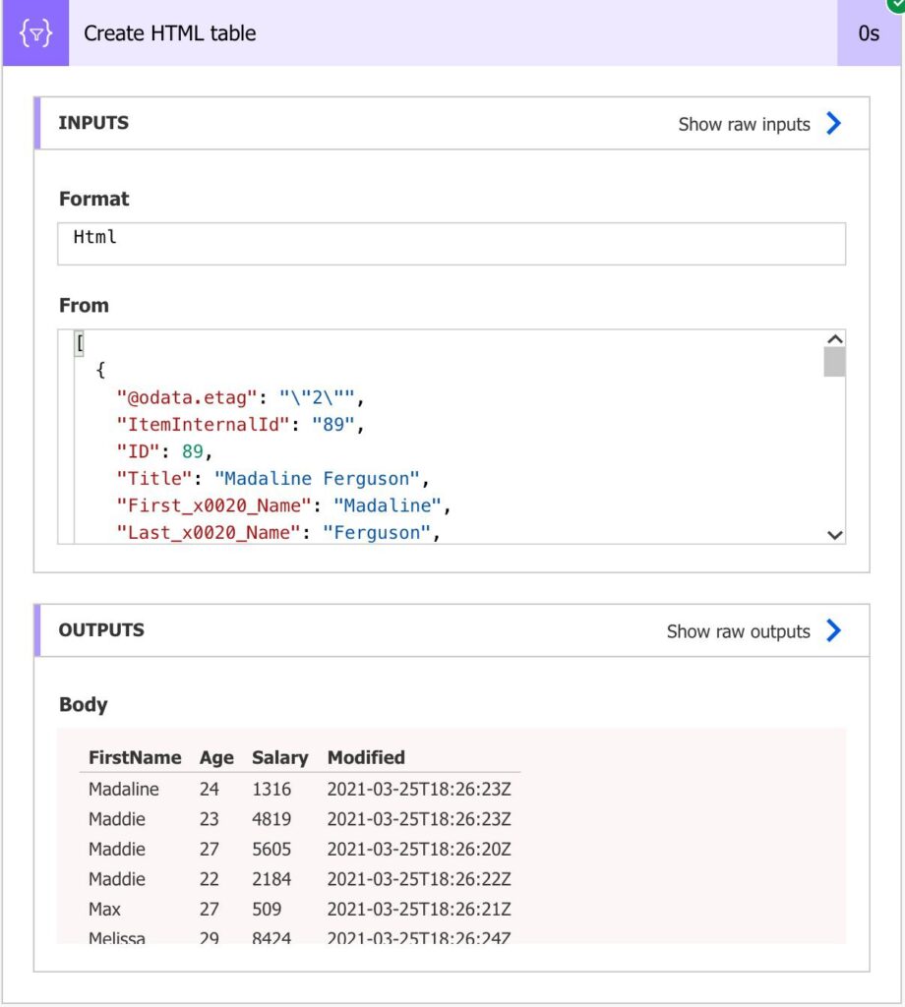Click the "ItemInternalId" key in JSON
The width and height of the screenshot is (905, 1007).
pos(204,425)
